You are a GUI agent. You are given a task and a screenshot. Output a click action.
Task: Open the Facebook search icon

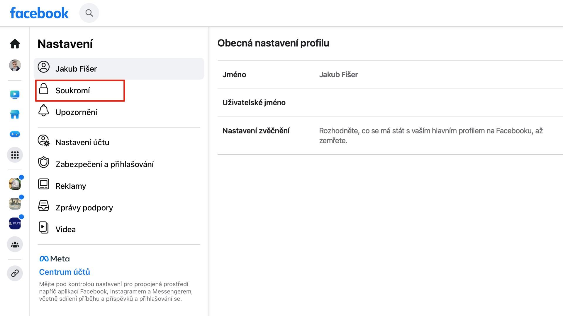(89, 13)
